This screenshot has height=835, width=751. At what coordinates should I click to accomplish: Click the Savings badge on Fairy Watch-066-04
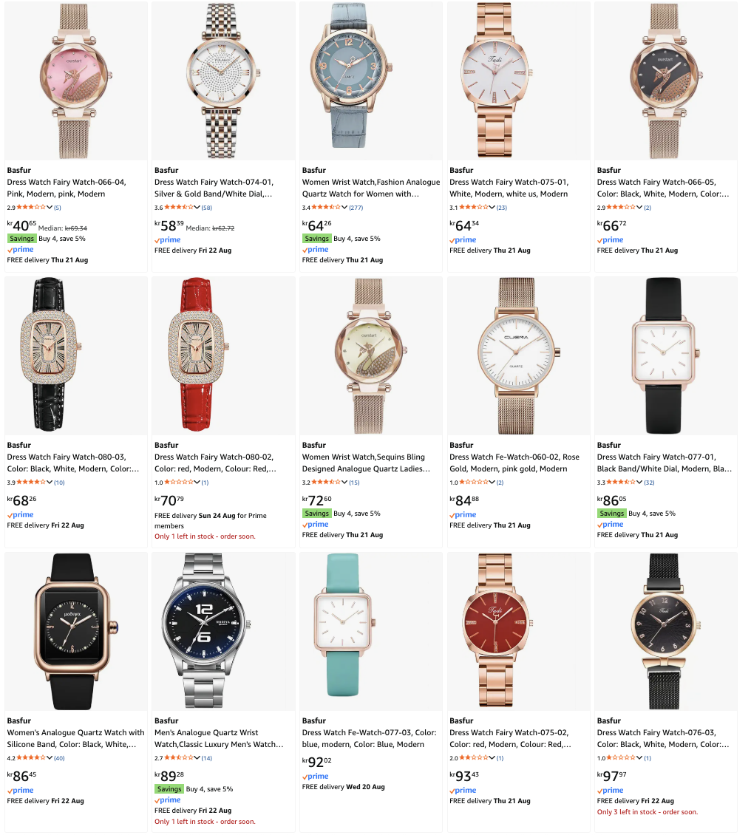(22, 239)
